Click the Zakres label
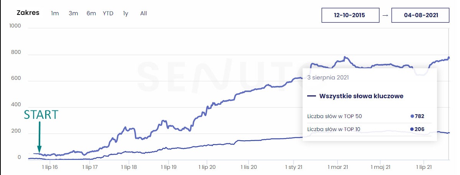The image size is (460, 175). pyautogui.click(x=28, y=13)
